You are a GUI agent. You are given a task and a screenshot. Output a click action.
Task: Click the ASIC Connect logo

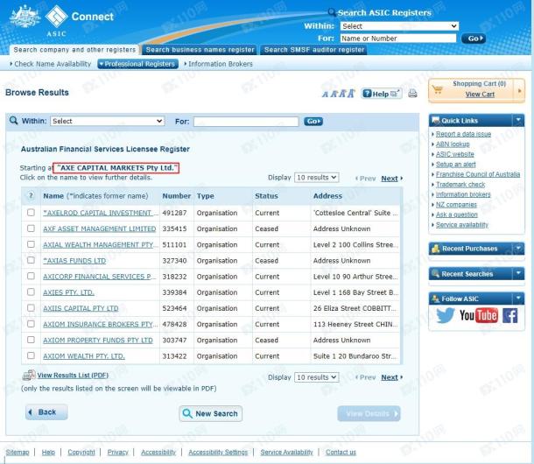click(62, 20)
